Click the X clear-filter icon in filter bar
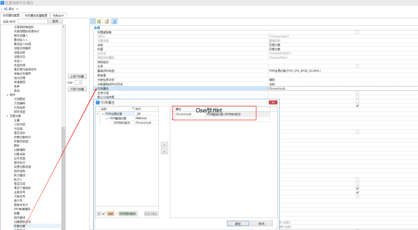418x230 pixels. [99, 214]
